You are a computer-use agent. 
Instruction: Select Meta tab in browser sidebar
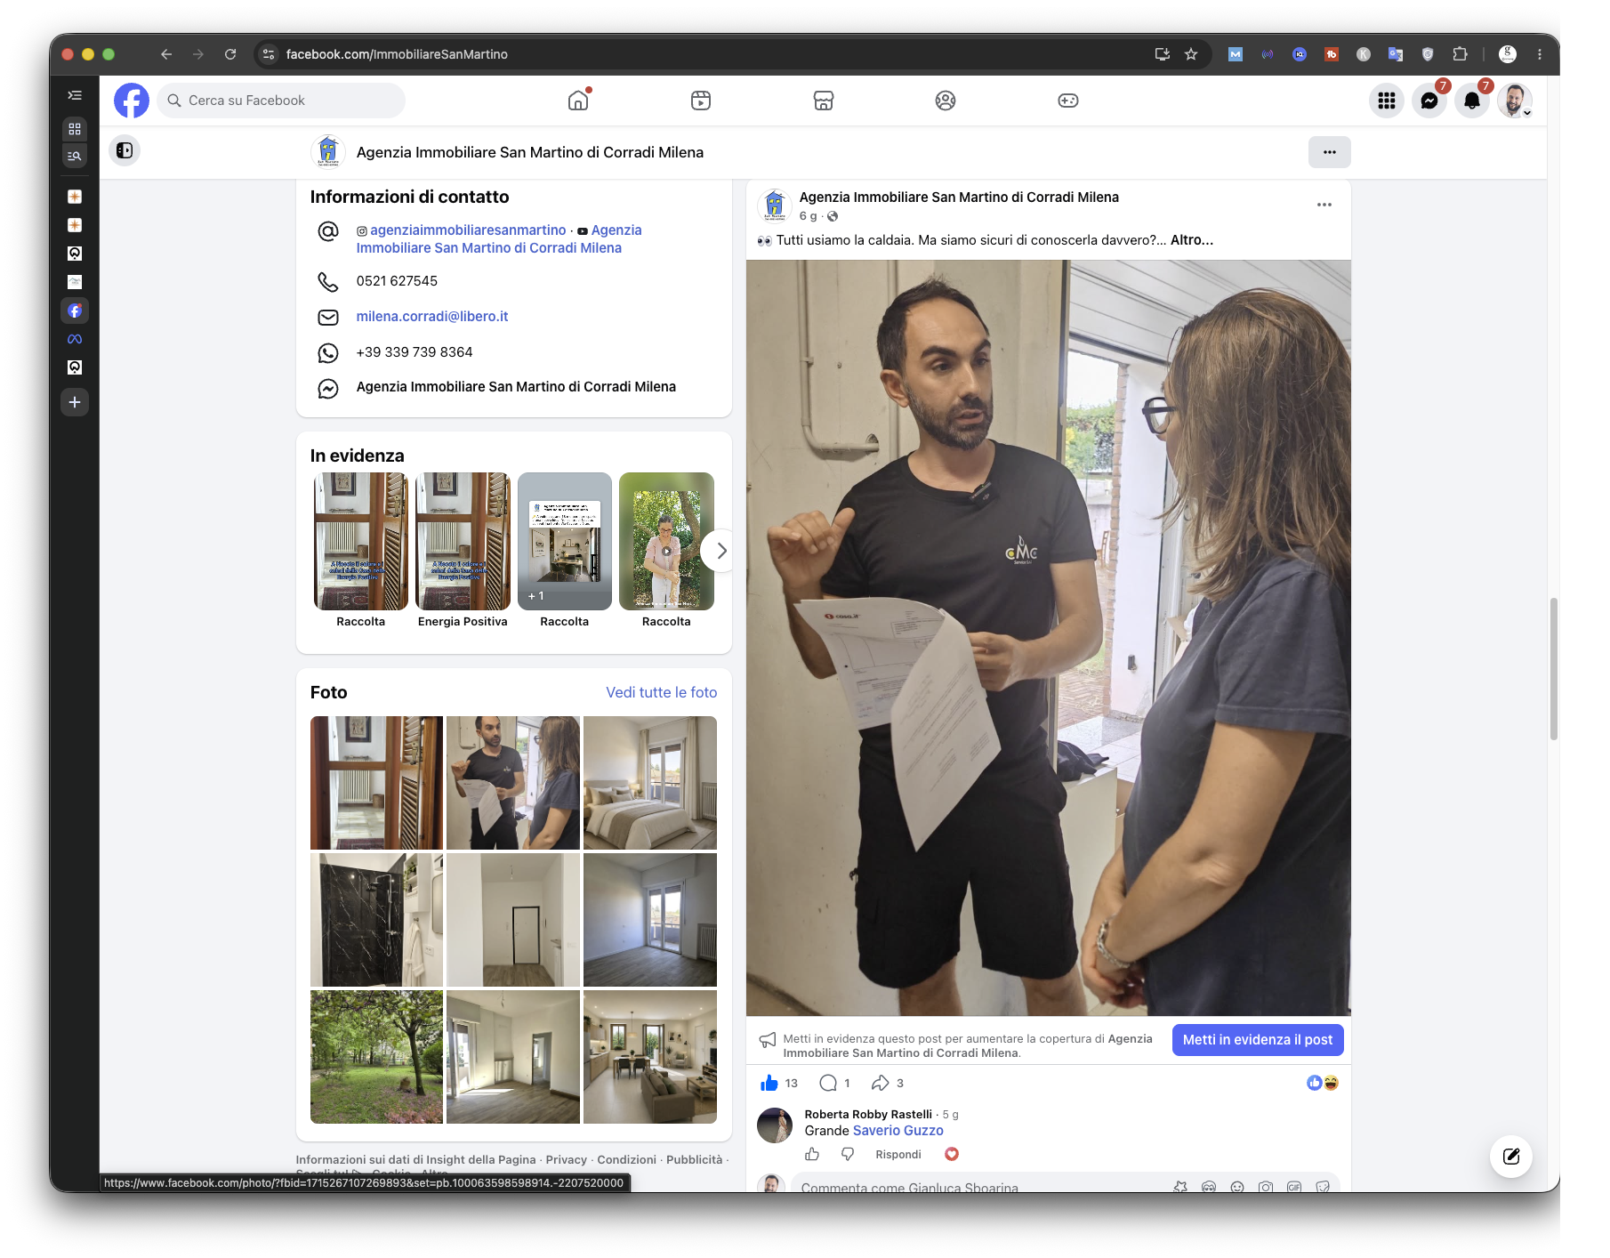pos(75,339)
